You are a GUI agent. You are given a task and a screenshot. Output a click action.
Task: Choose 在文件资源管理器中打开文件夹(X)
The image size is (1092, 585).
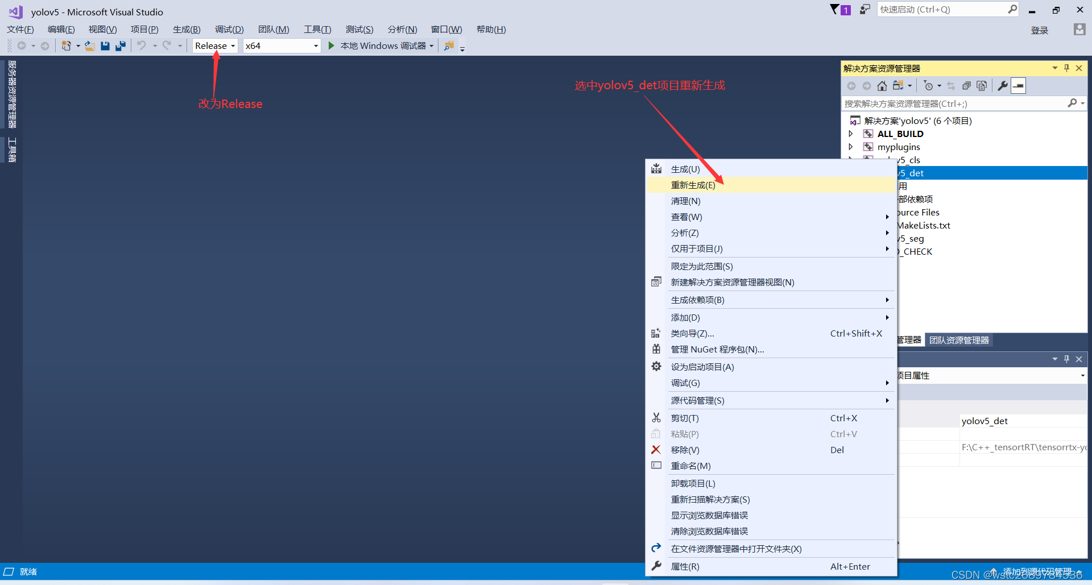(771, 549)
